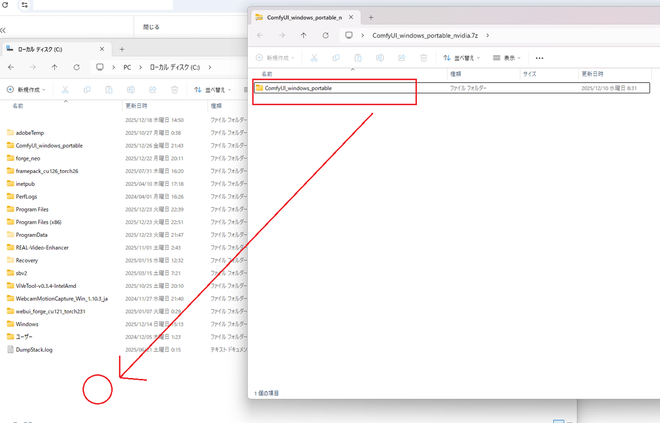Select the Rename icon in the toolbar
This screenshot has height=423, width=660.
point(380,58)
